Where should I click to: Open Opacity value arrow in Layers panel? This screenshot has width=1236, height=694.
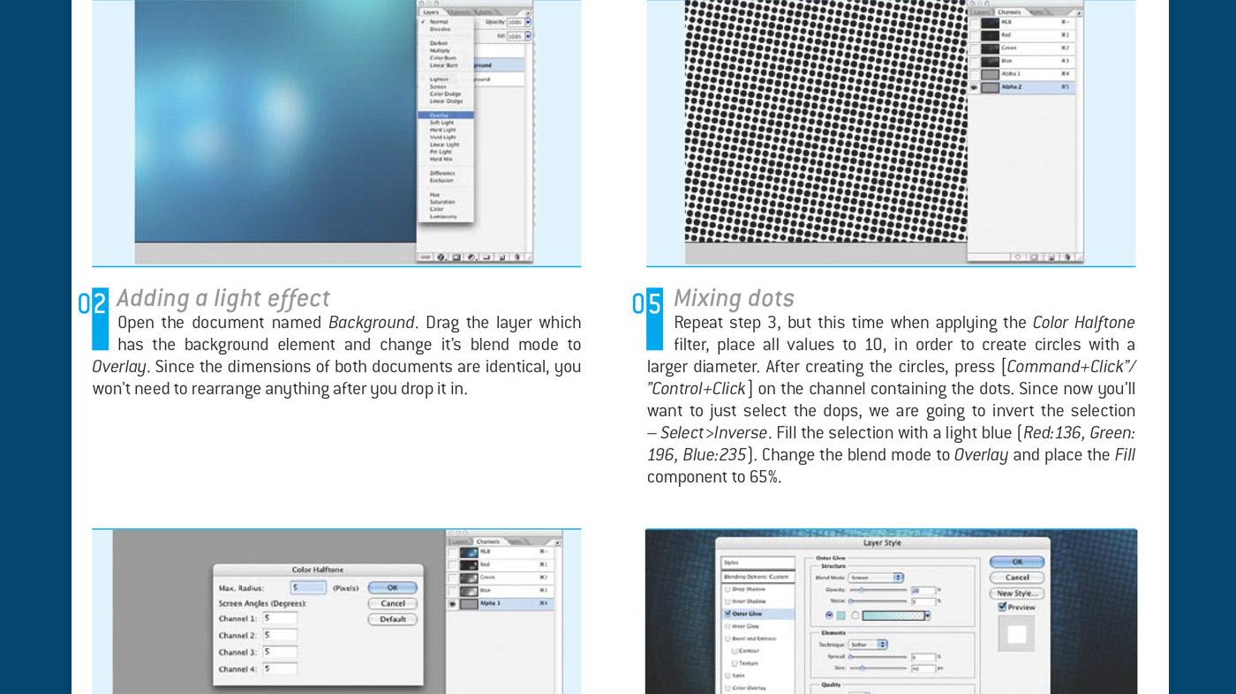click(x=528, y=22)
